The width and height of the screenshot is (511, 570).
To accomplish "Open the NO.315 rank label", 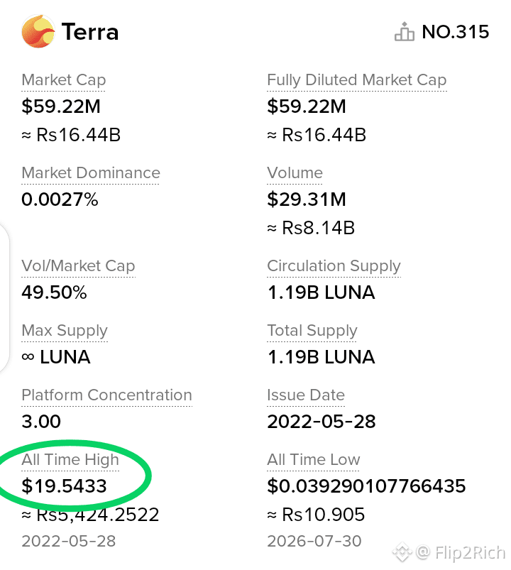I will [x=456, y=32].
